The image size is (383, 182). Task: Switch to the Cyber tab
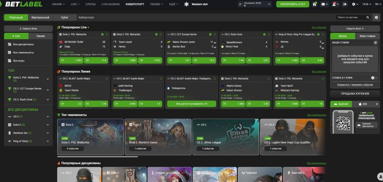click(65, 18)
